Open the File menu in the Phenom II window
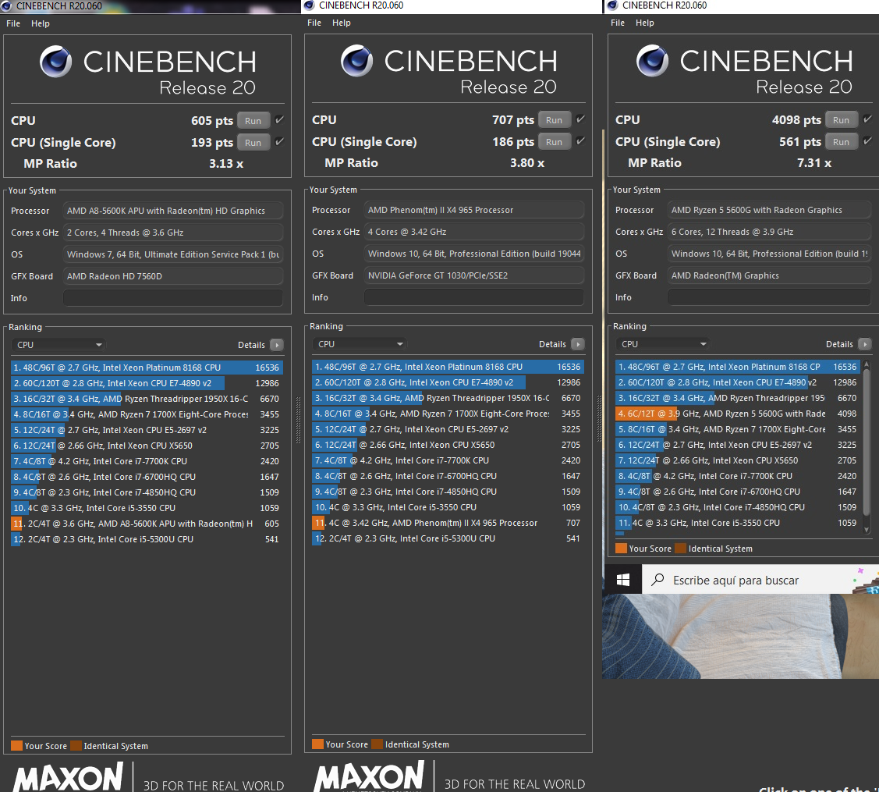This screenshot has height=792, width=879. coord(314,23)
